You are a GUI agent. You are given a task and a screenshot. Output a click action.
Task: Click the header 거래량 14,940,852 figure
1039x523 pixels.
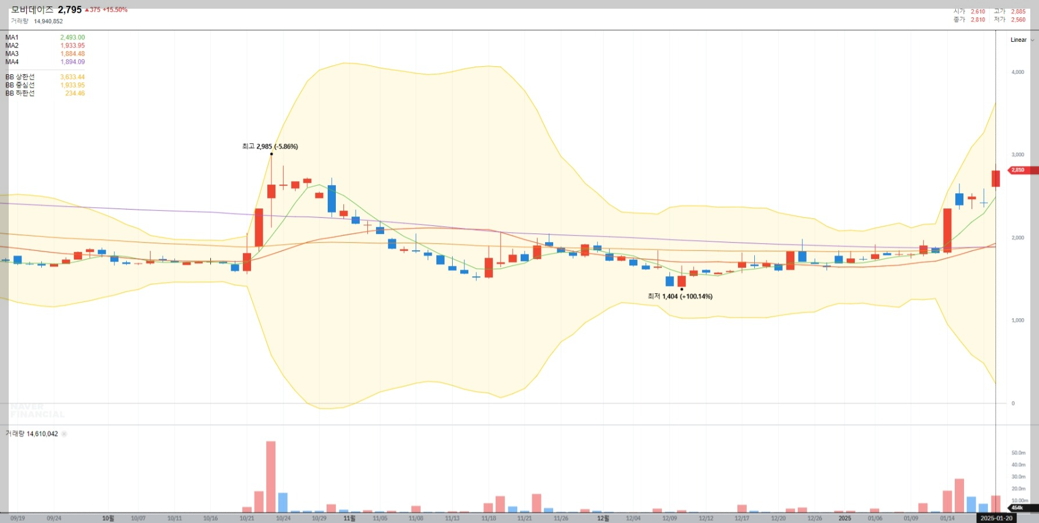tap(48, 21)
